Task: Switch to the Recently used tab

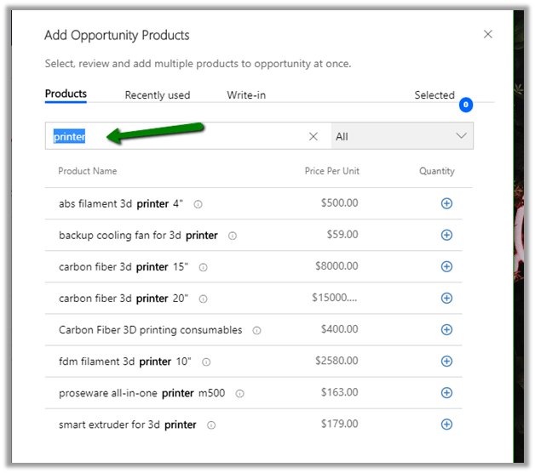Action: (x=158, y=95)
